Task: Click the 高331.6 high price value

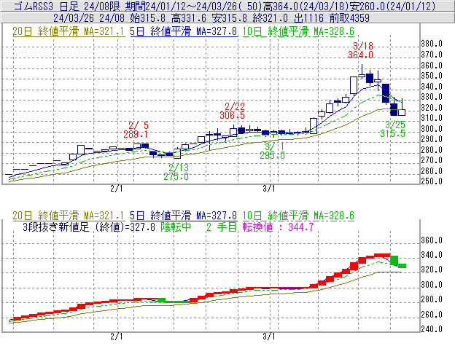Action: point(189,18)
